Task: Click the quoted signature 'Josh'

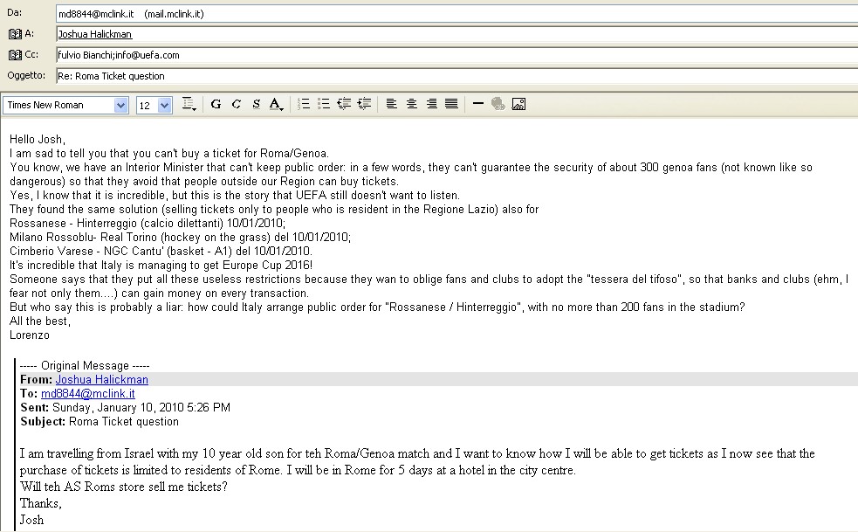Action: pos(31,520)
